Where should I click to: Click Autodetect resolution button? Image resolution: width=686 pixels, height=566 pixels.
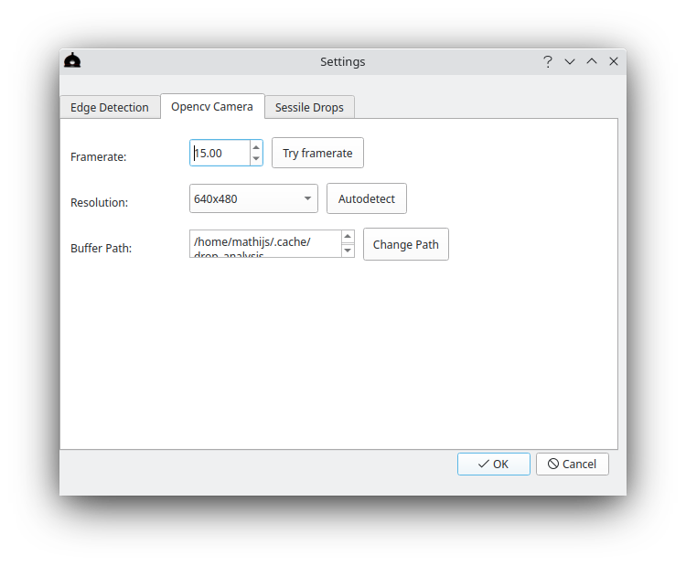point(367,198)
